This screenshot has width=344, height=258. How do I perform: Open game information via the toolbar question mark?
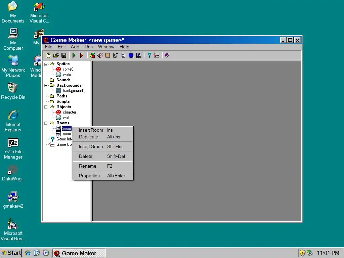point(149,55)
